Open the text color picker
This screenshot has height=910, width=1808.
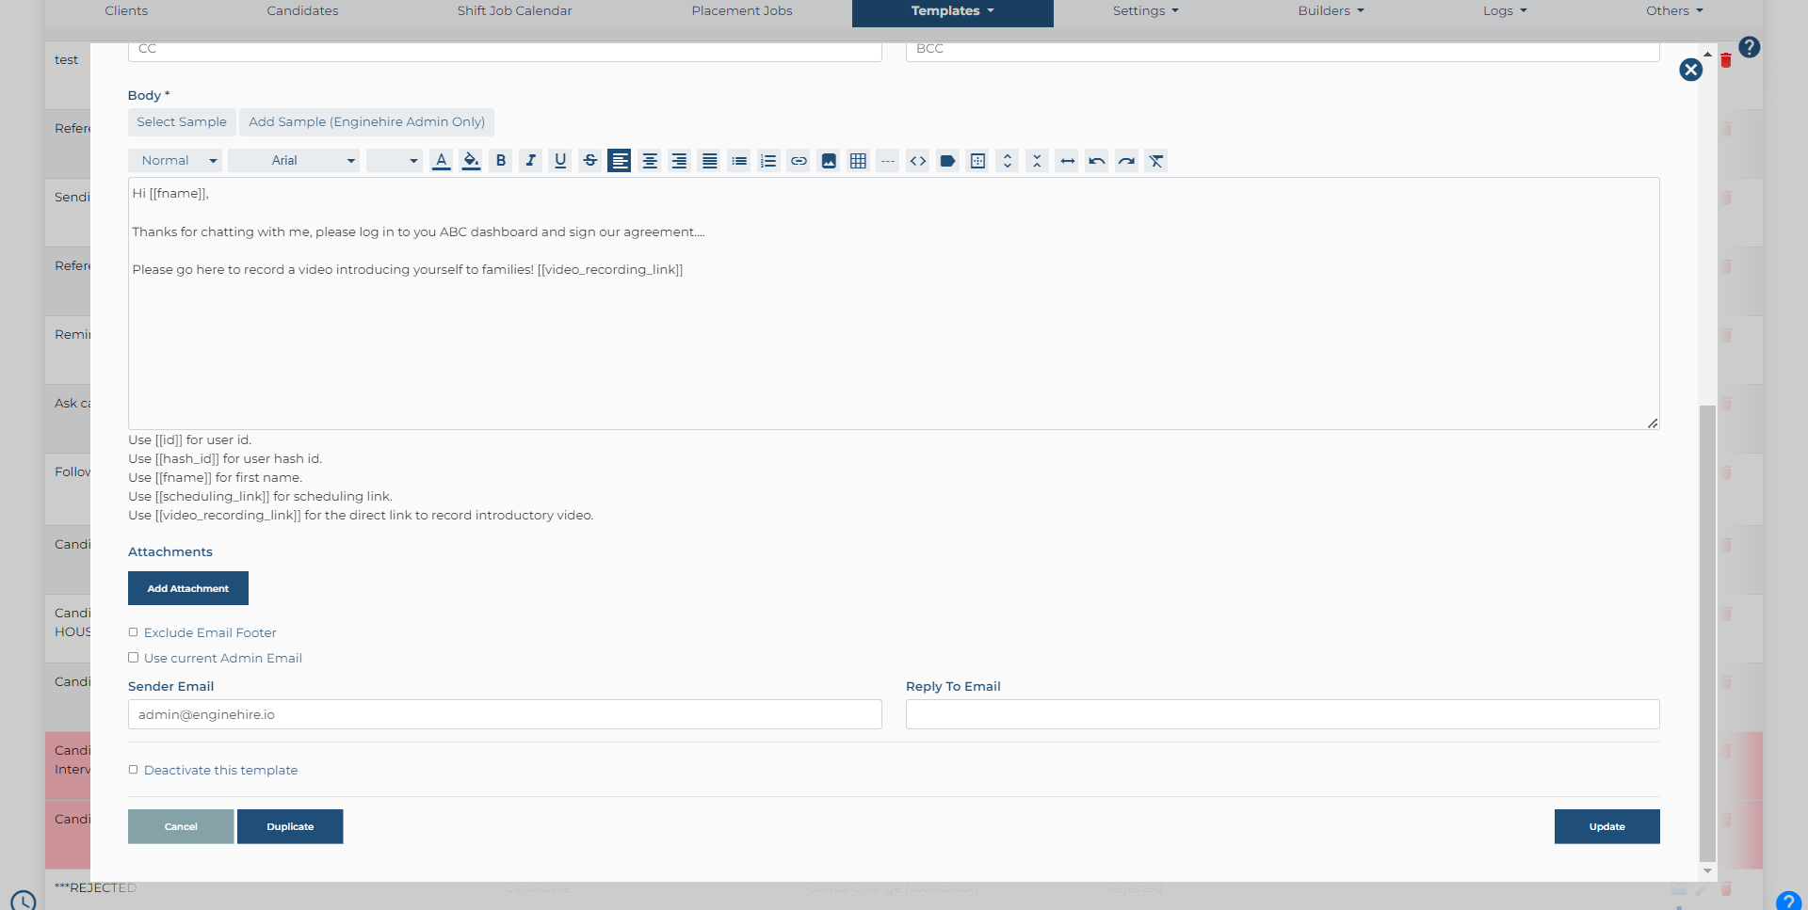(442, 161)
